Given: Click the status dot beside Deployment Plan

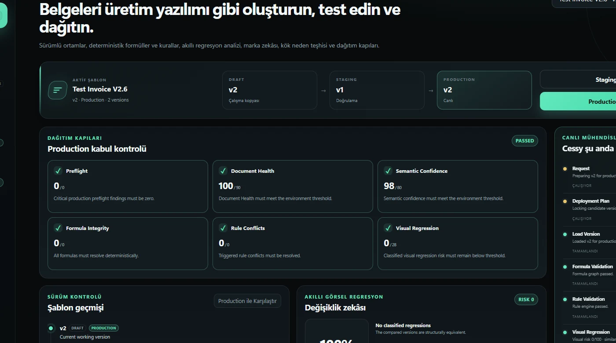Looking at the screenshot, I should click(565, 201).
